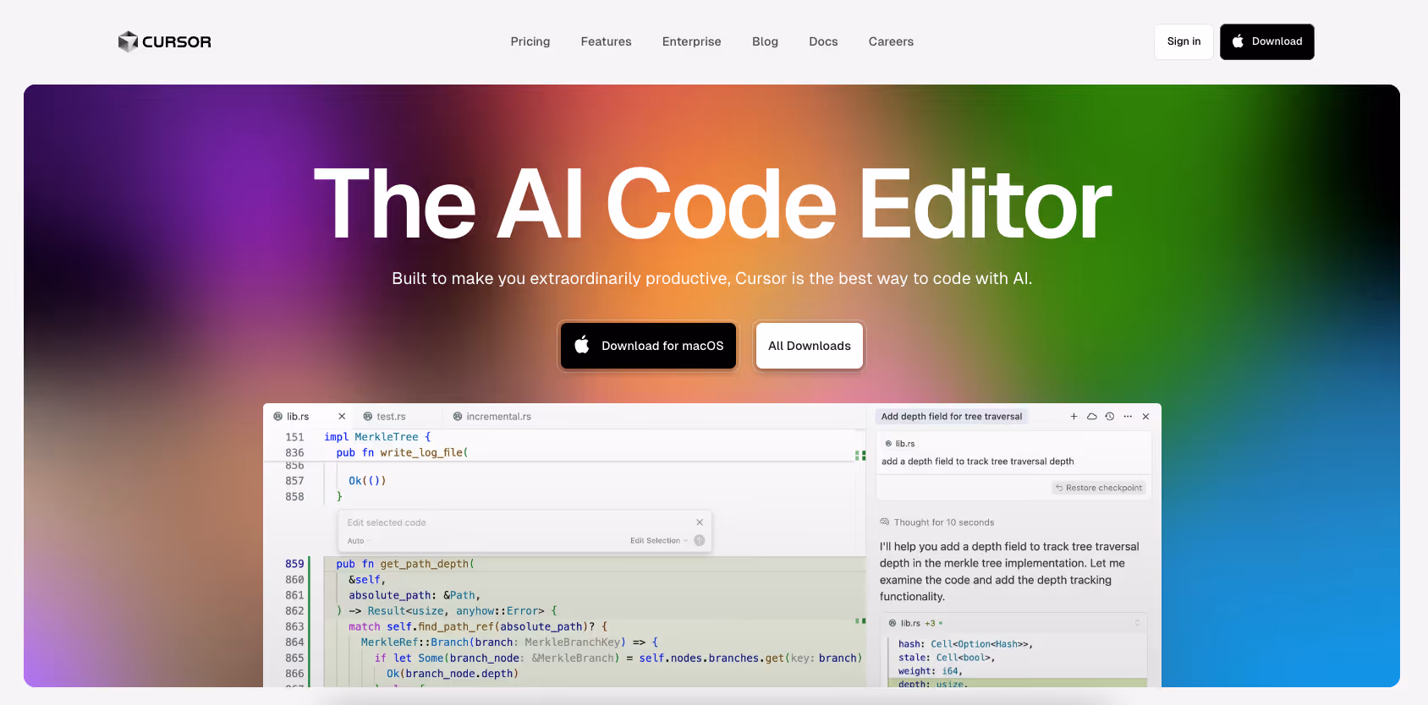Open the Pricing page

(530, 41)
